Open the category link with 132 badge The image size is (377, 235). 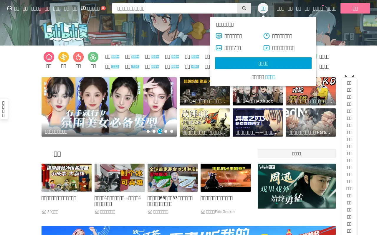[112, 67]
